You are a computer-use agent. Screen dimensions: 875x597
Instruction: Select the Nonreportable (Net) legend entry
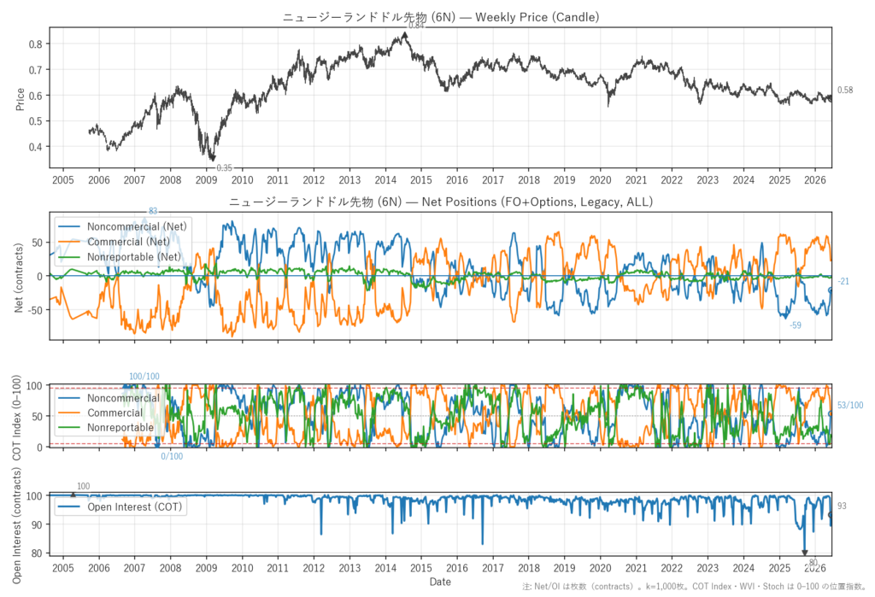120,257
